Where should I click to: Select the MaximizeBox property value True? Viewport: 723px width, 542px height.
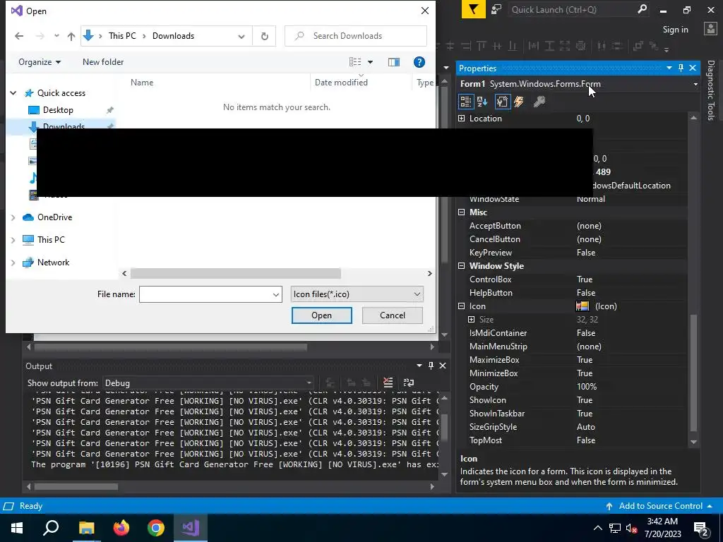coord(584,360)
